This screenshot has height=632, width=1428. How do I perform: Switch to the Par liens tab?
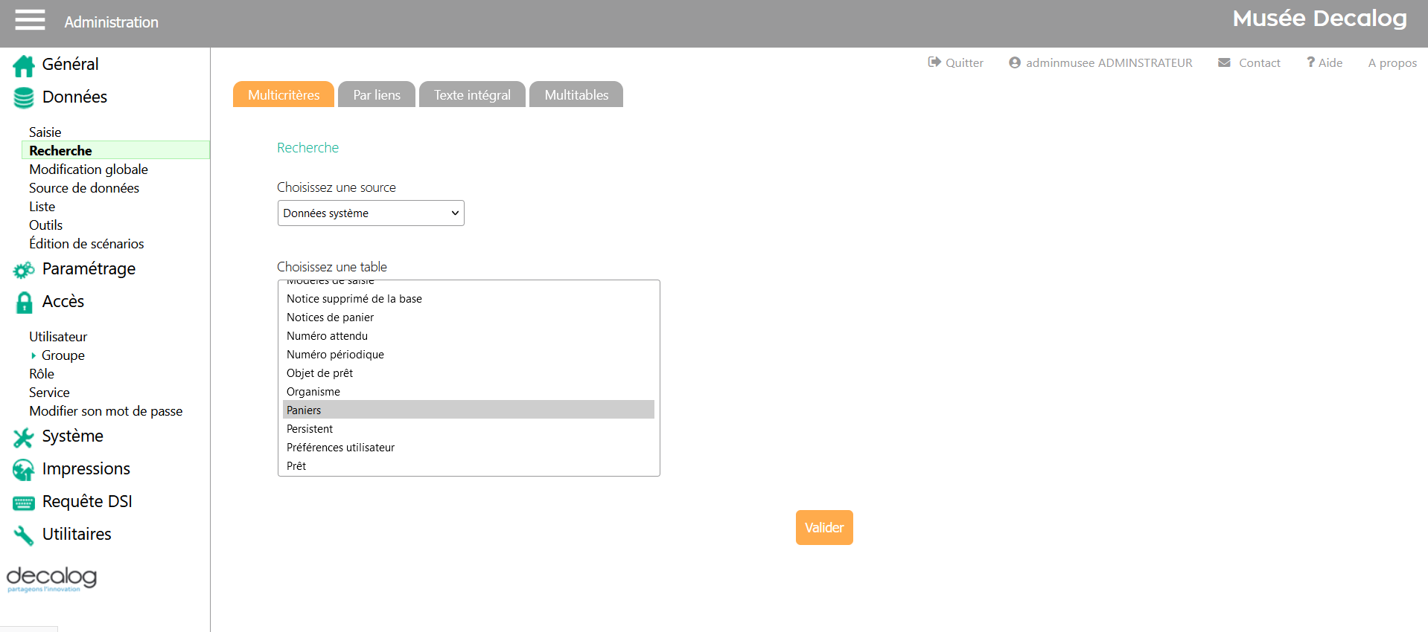[x=376, y=95]
